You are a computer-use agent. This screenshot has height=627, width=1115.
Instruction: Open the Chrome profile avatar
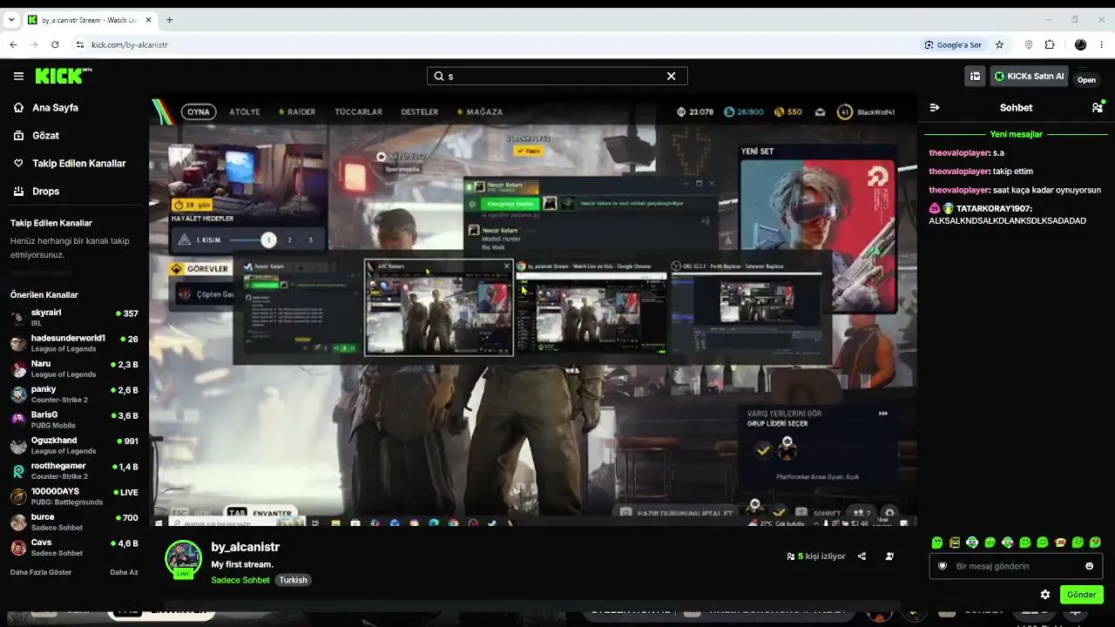1080,44
